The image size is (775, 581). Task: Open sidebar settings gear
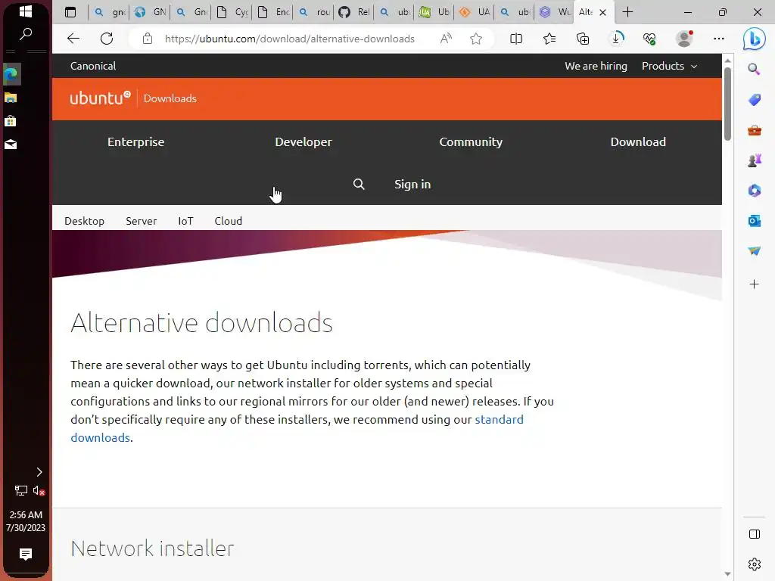coord(755,564)
